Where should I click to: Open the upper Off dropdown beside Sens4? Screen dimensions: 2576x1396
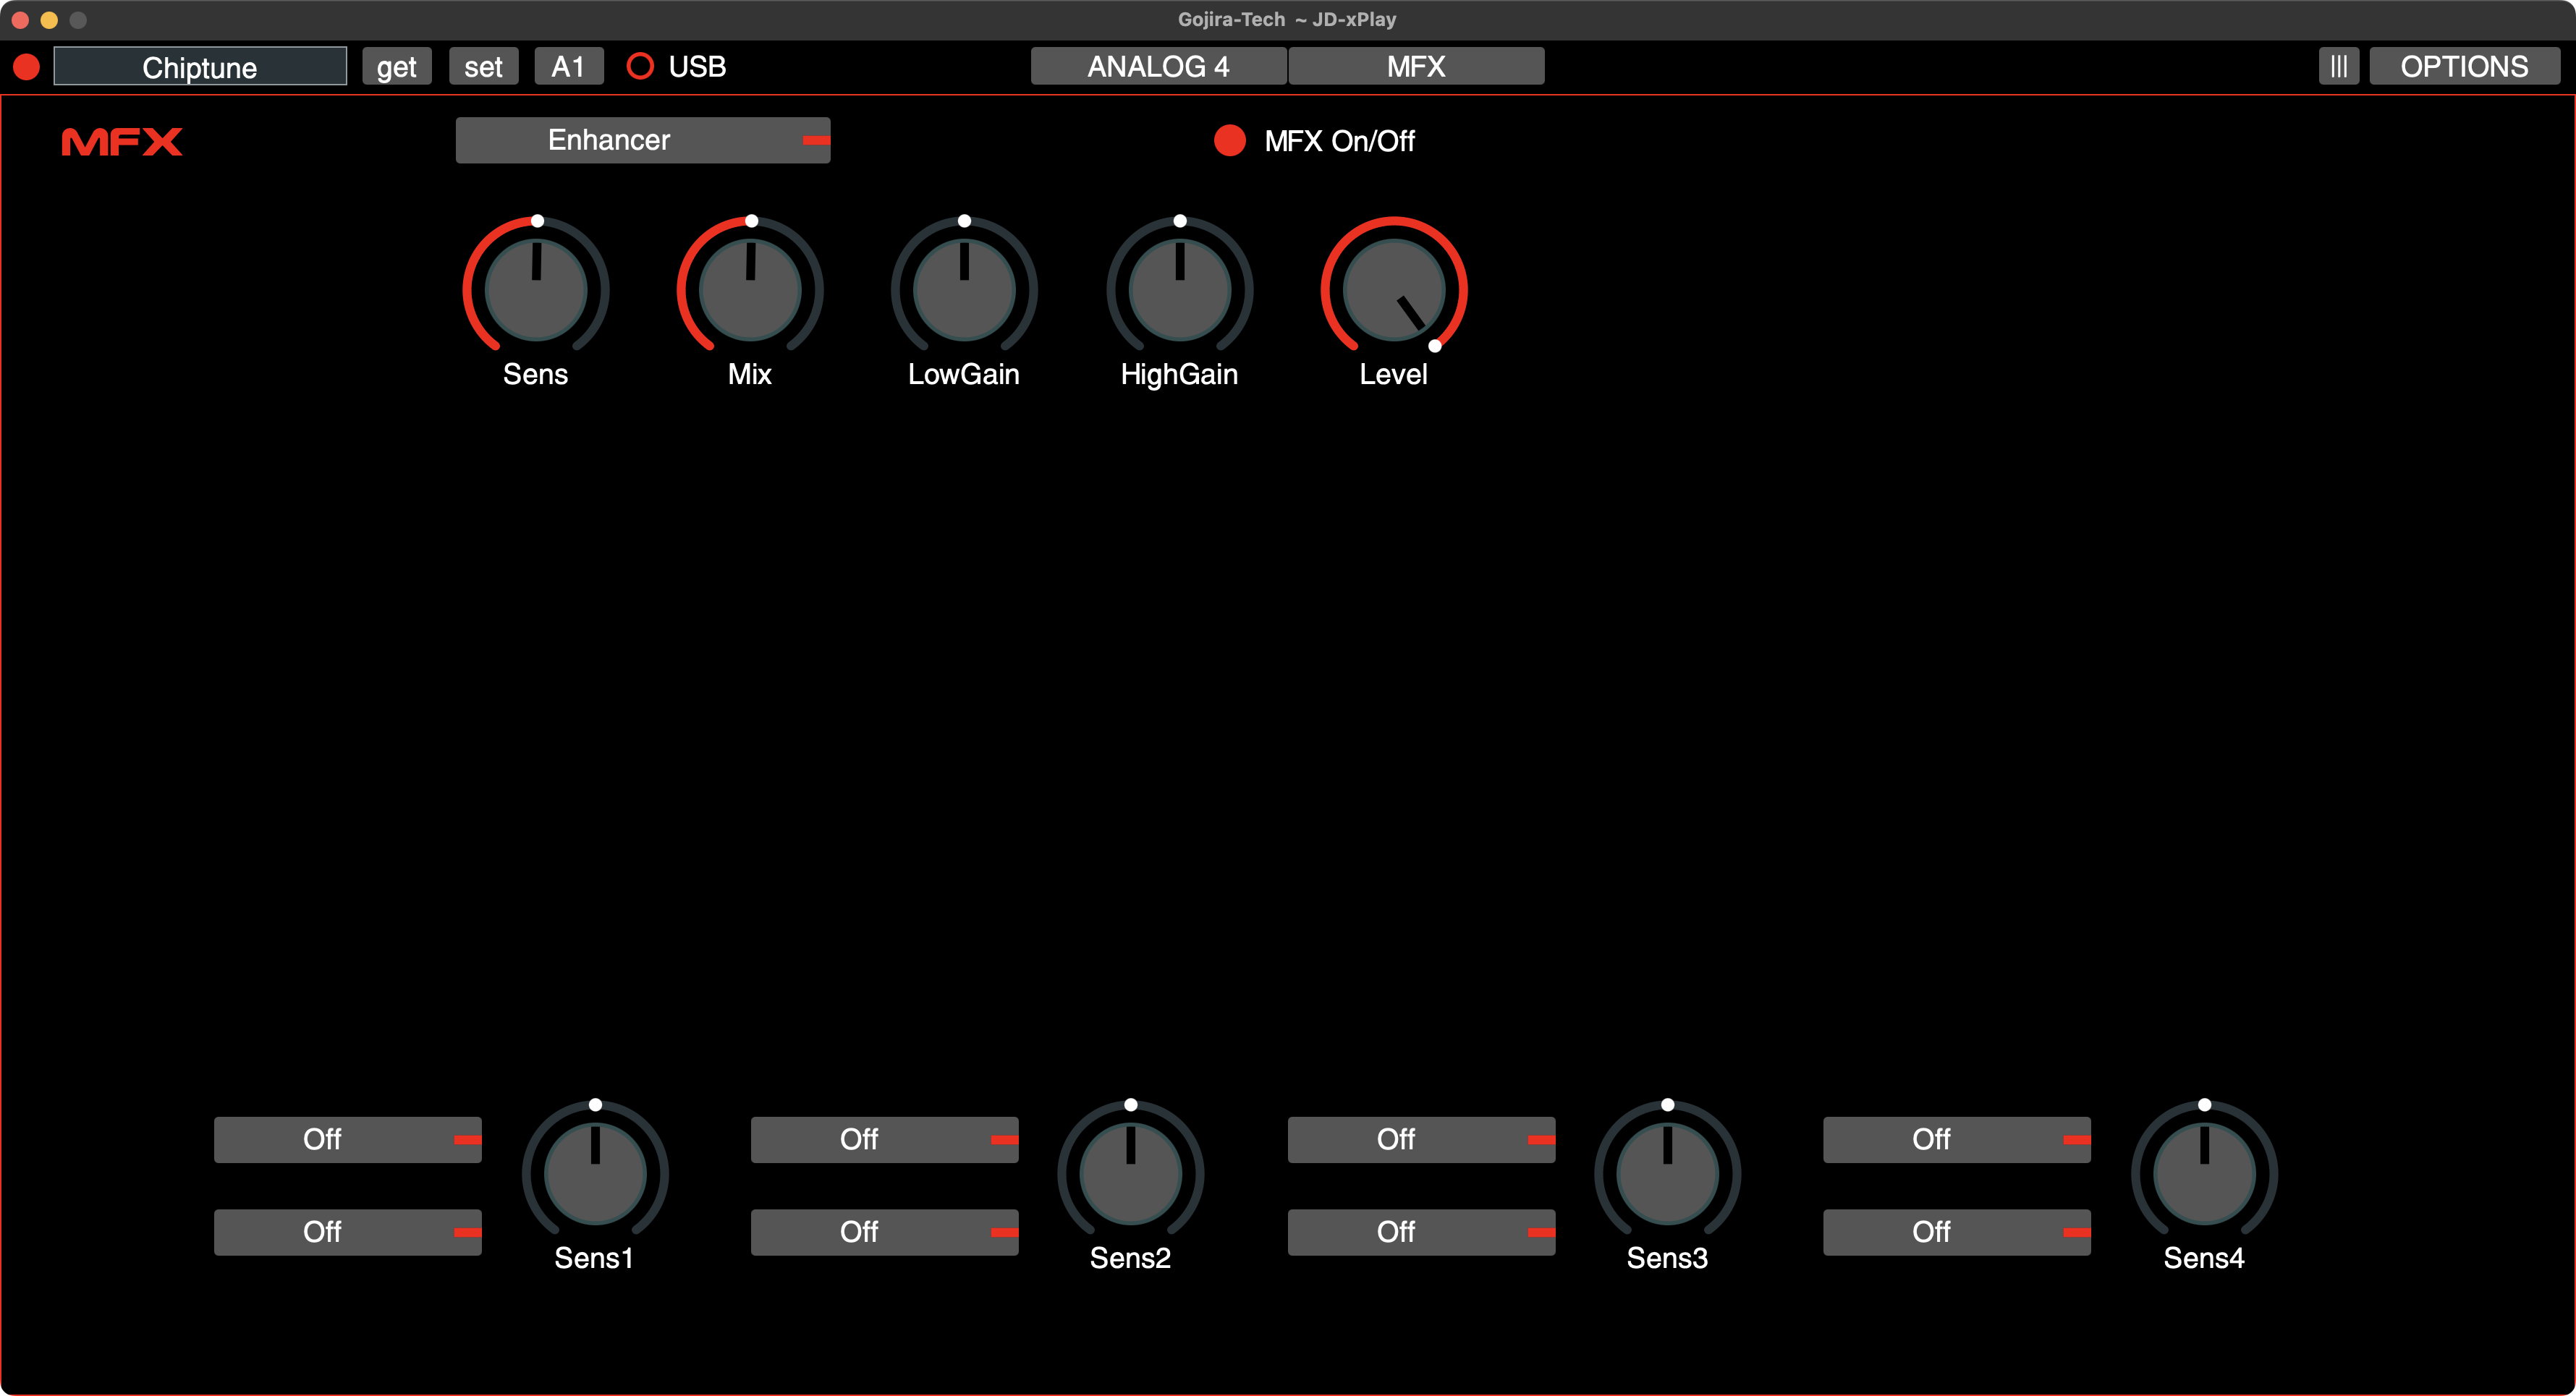click(1957, 1139)
